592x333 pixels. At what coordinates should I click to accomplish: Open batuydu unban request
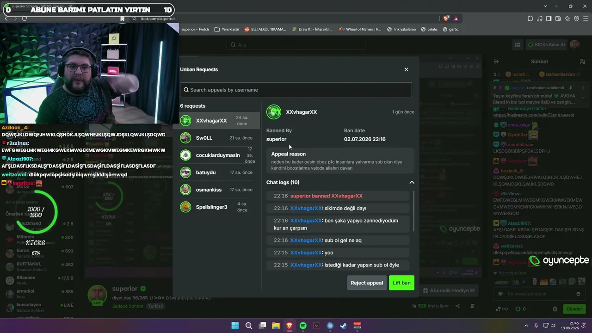point(216,173)
